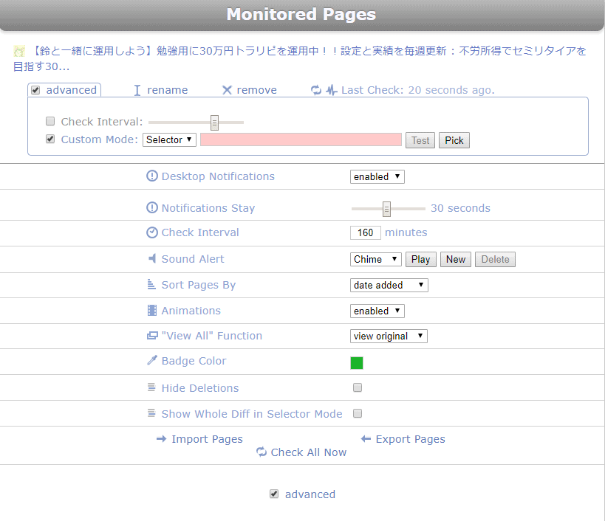605x521 pixels.
Task: Click the advanced tab on the page entry
Action: (x=64, y=90)
